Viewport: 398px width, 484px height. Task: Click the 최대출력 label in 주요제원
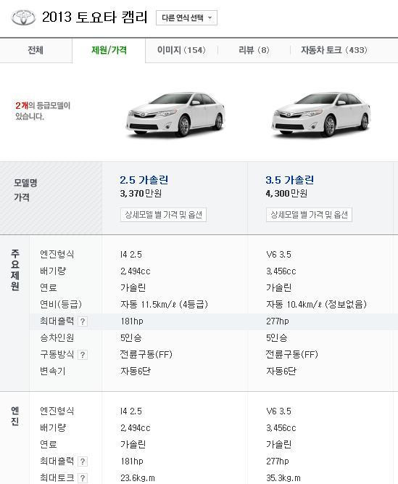[x=57, y=321]
